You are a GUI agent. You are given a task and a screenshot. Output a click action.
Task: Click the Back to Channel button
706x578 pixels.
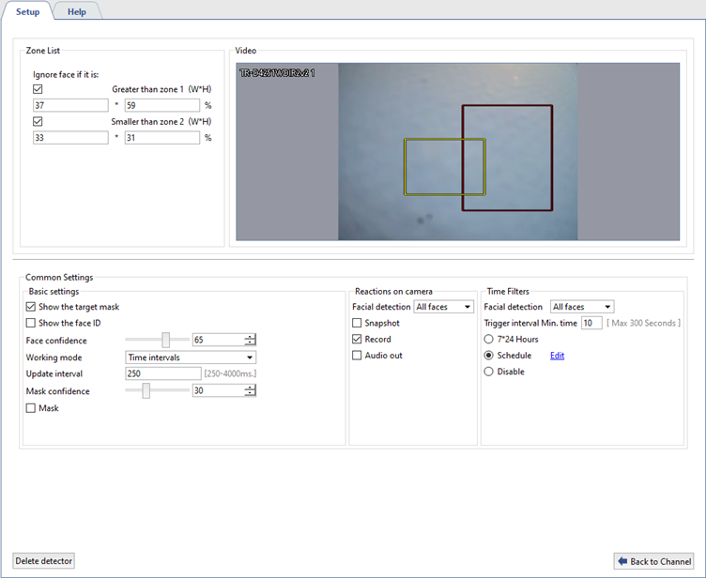653,561
